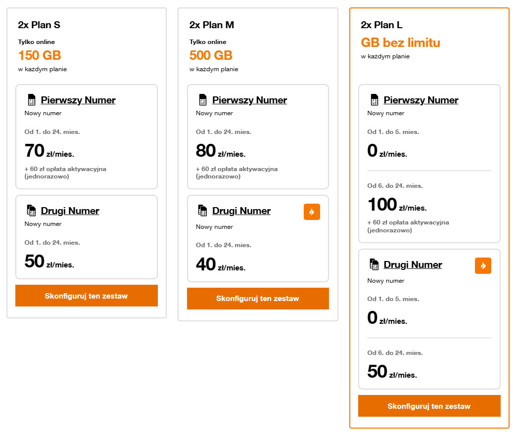Screen dimensions: 517x436
Task: Open Pierwszy Numer link in Plan L
Action: point(421,100)
